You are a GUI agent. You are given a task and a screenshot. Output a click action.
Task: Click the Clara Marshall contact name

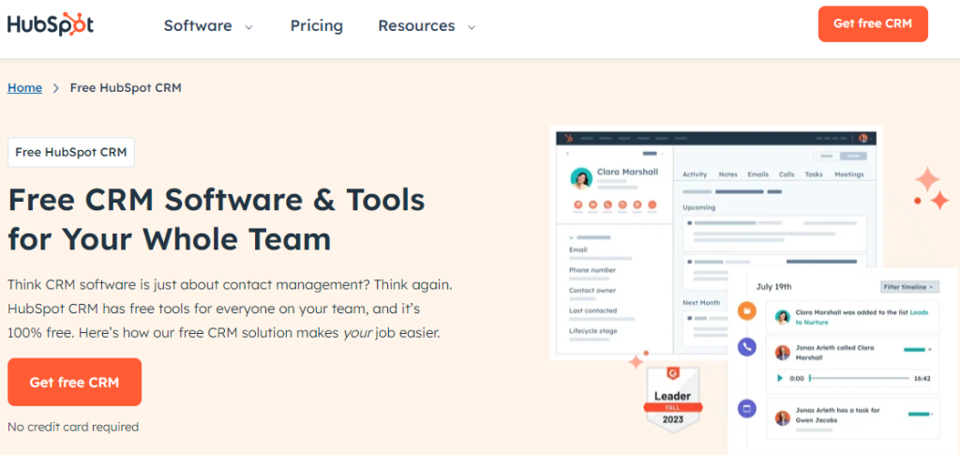click(627, 172)
